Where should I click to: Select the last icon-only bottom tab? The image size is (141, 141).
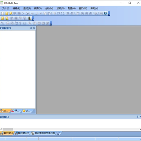click(x=58, y=133)
